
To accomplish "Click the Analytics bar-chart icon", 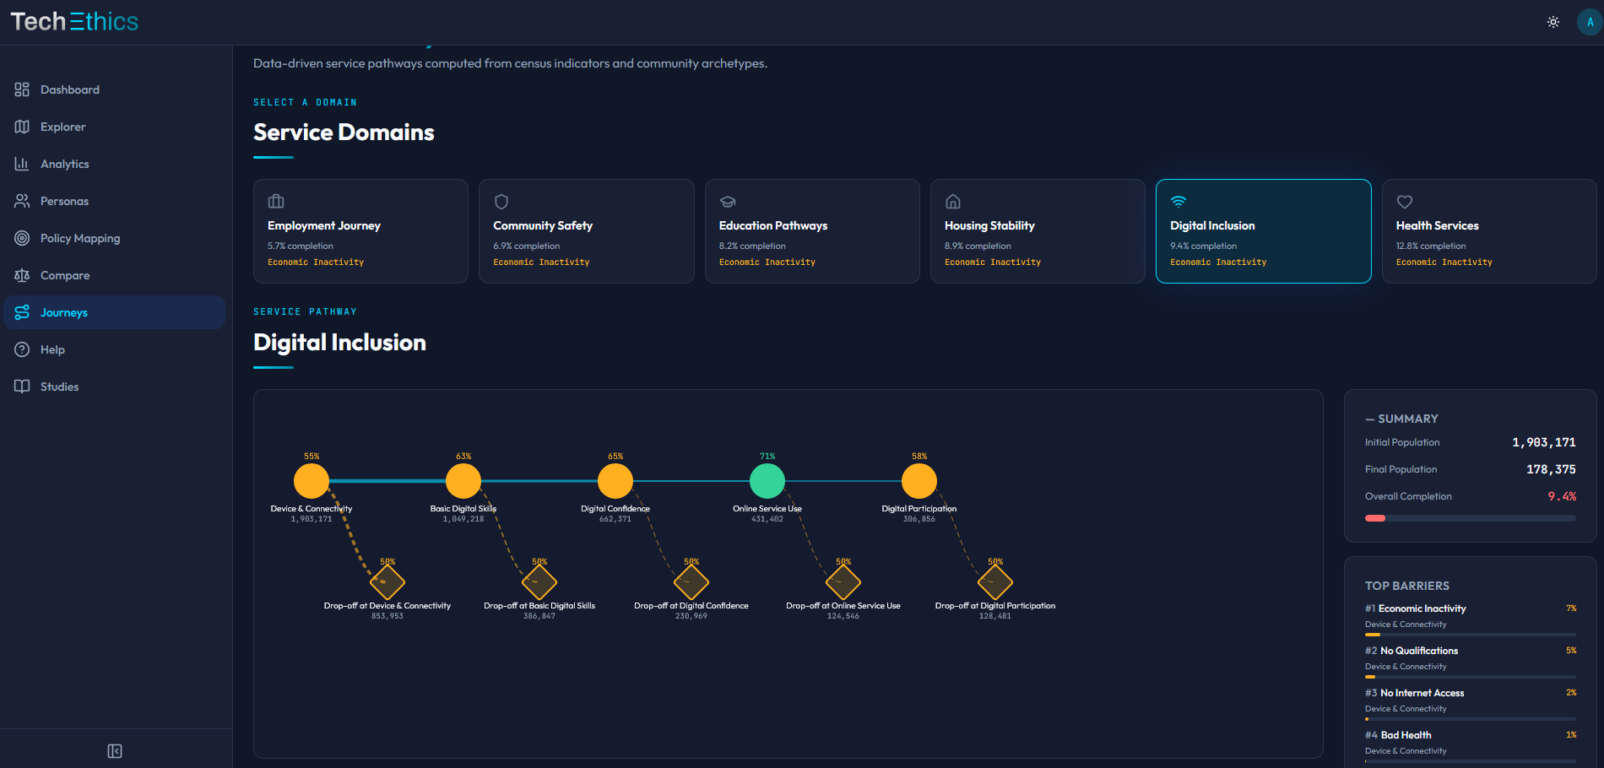I will 23,164.
